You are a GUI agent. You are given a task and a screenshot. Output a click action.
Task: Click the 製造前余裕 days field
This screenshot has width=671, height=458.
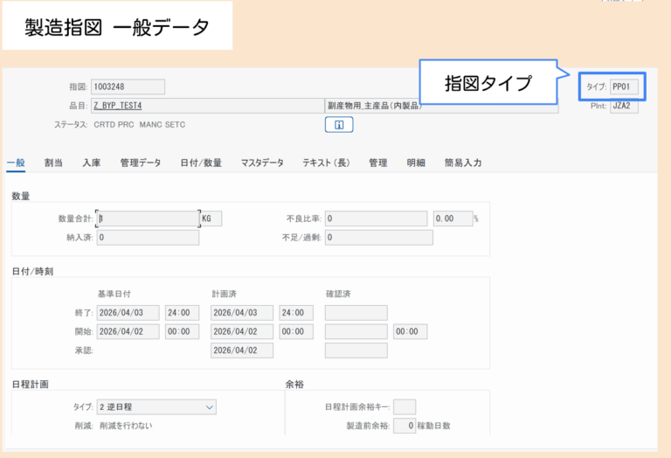pos(405,426)
